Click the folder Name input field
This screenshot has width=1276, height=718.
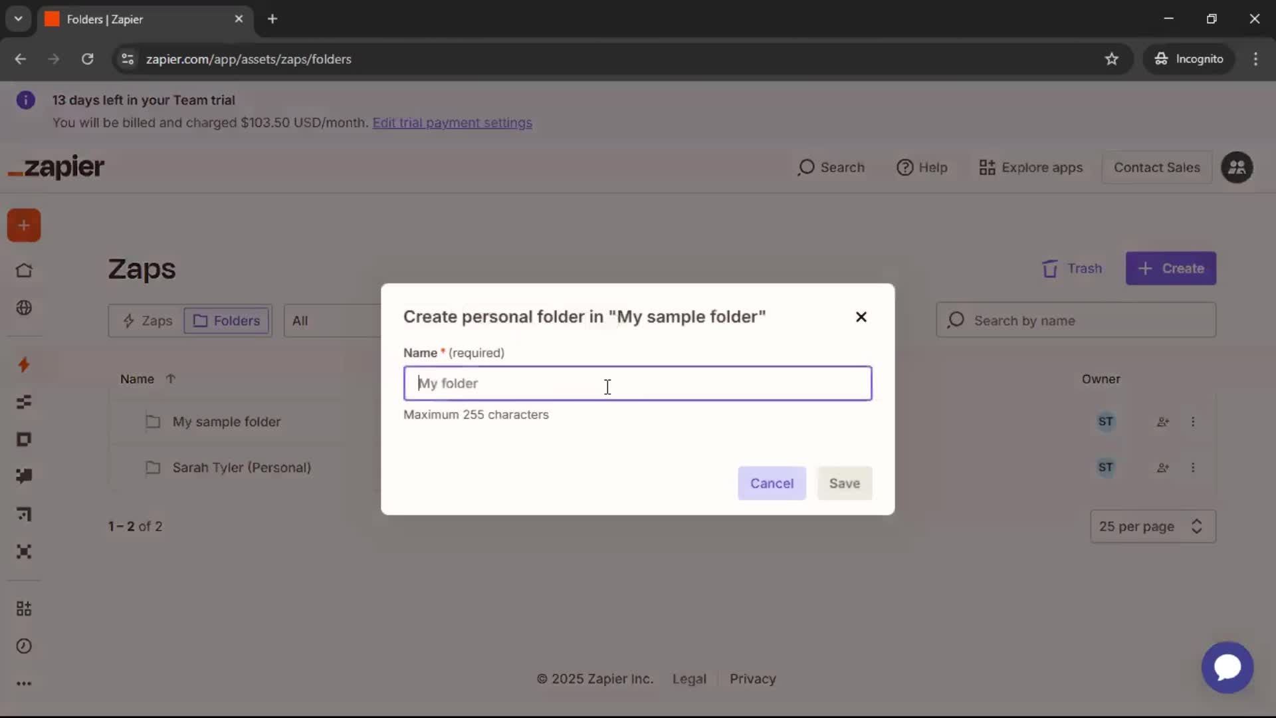[637, 383]
